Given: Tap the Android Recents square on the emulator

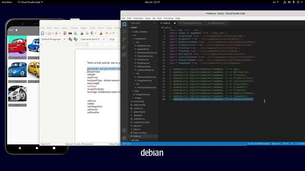Looking at the screenshot, I should coord(54,148).
